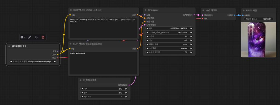Open the node color picker in selection toolbar

(23, 37)
